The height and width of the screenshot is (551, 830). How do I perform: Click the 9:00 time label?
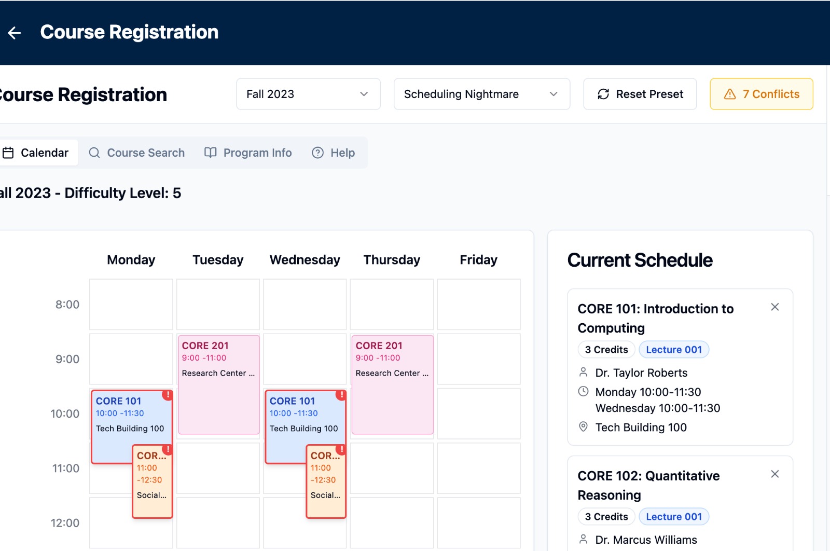tap(67, 359)
